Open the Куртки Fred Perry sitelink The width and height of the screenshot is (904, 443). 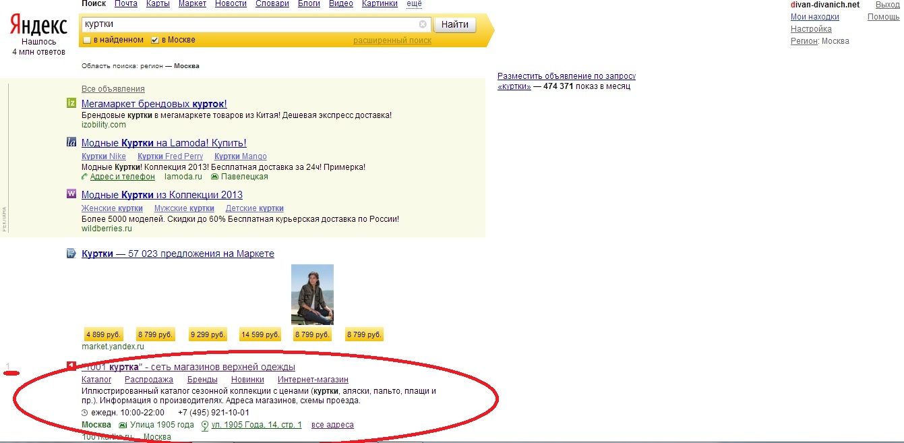(x=170, y=156)
